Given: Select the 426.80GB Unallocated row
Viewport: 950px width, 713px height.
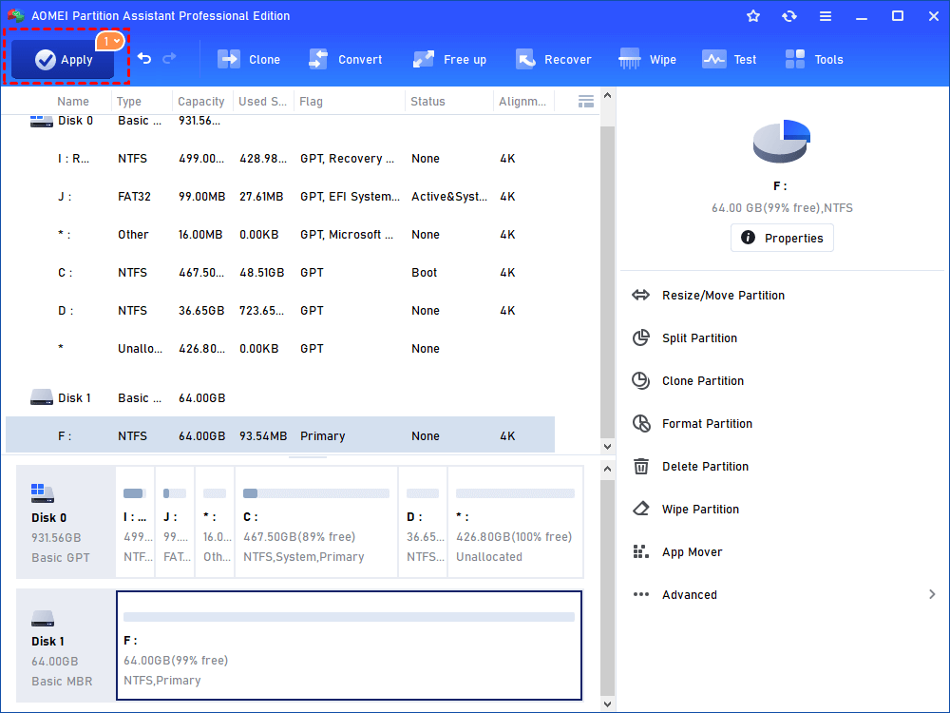Looking at the screenshot, I should pyautogui.click(x=280, y=349).
